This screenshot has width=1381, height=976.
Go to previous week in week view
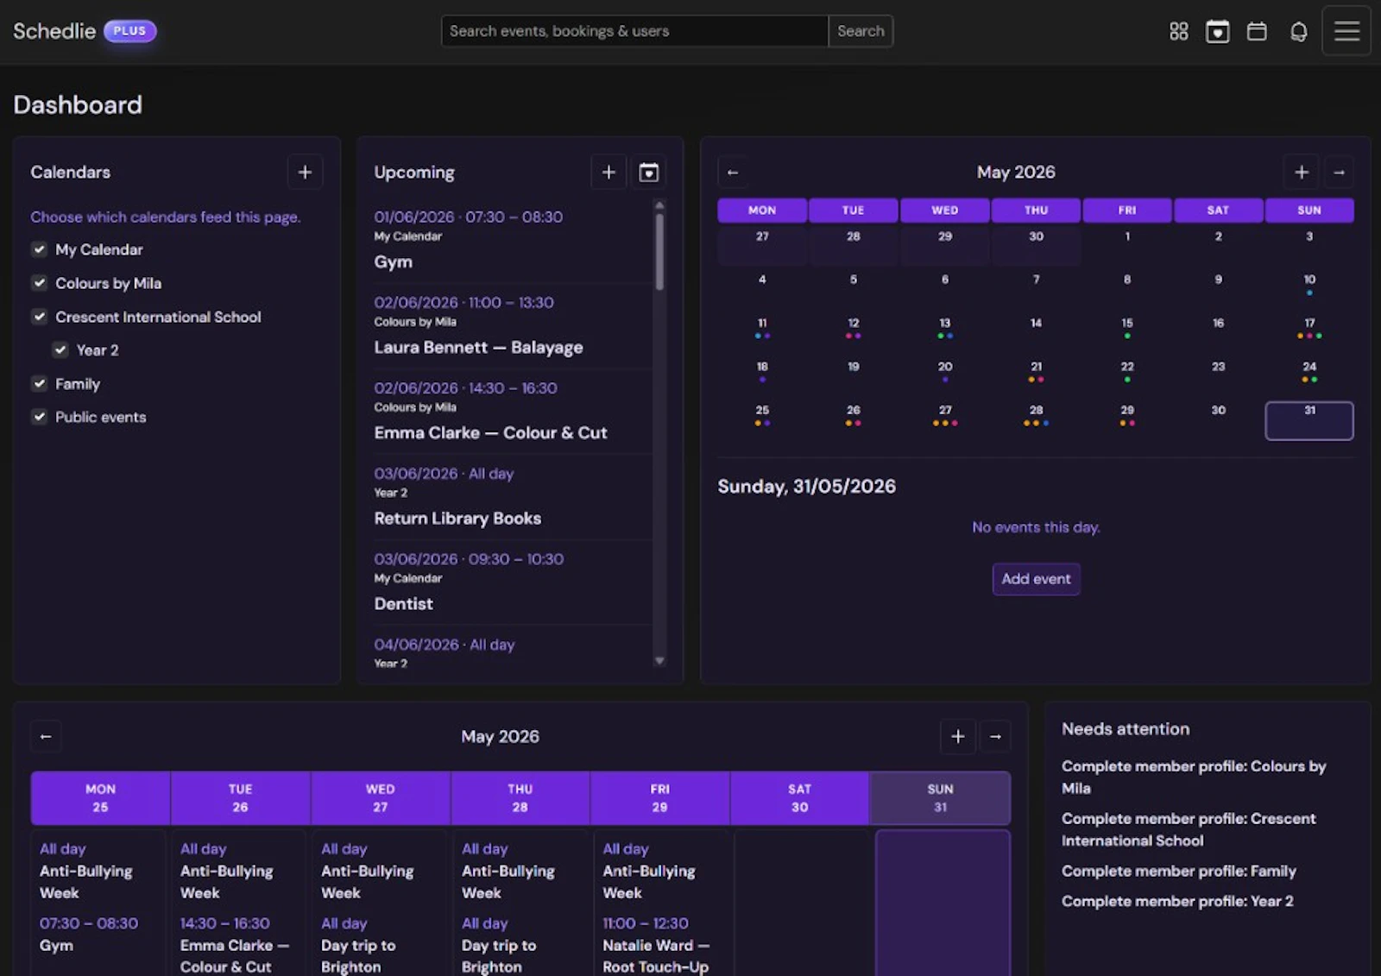[x=46, y=736]
